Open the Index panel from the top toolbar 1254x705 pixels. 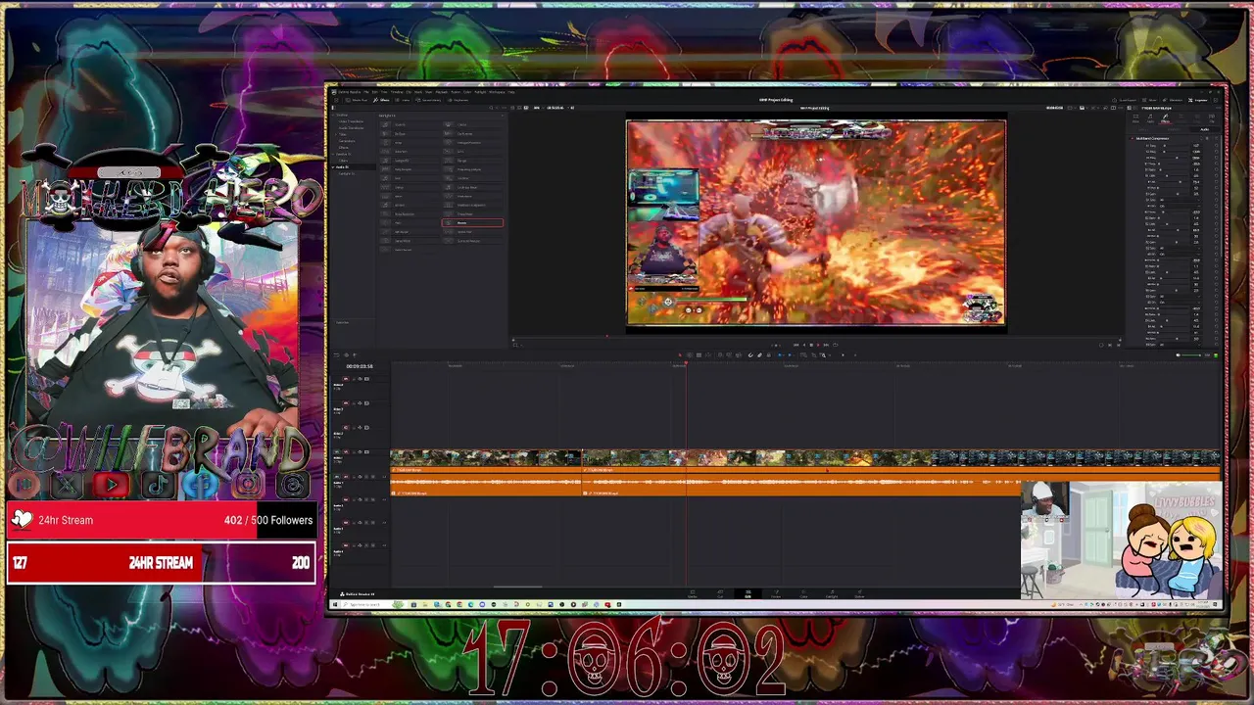click(403, 100)
